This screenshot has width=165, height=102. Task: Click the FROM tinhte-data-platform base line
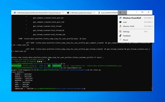tap(52, 39)
